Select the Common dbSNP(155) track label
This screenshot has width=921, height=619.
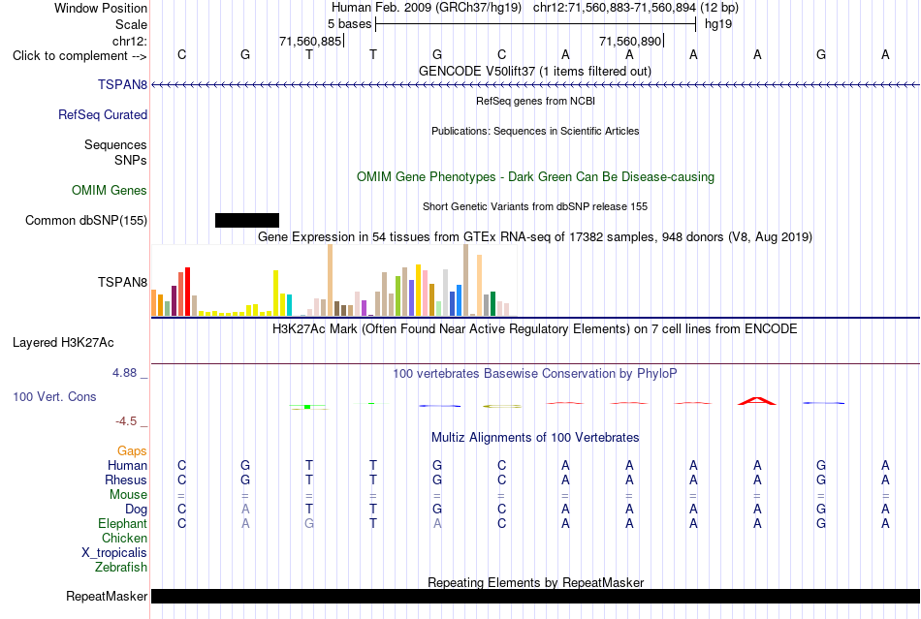click(86, 220)
